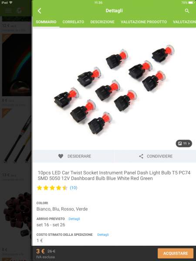The image size is (196, 261).
Task: Tap the dimmed hamburger menu icon
Action: pos(8,11)
